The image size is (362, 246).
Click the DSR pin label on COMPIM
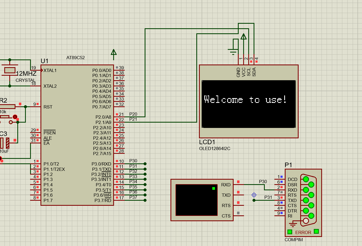click(292, 185)
